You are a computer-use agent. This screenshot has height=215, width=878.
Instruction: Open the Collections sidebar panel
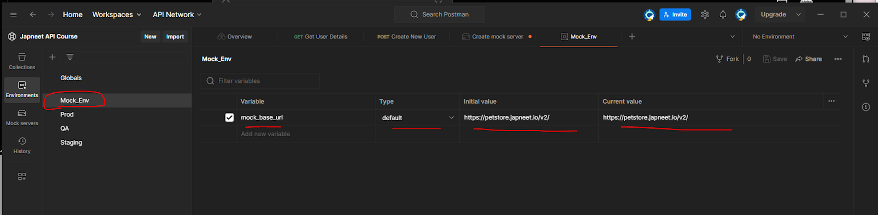coord(22,61)
